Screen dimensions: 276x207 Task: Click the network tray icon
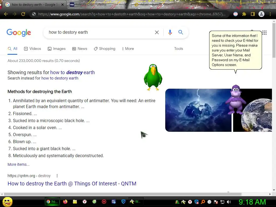222,202
